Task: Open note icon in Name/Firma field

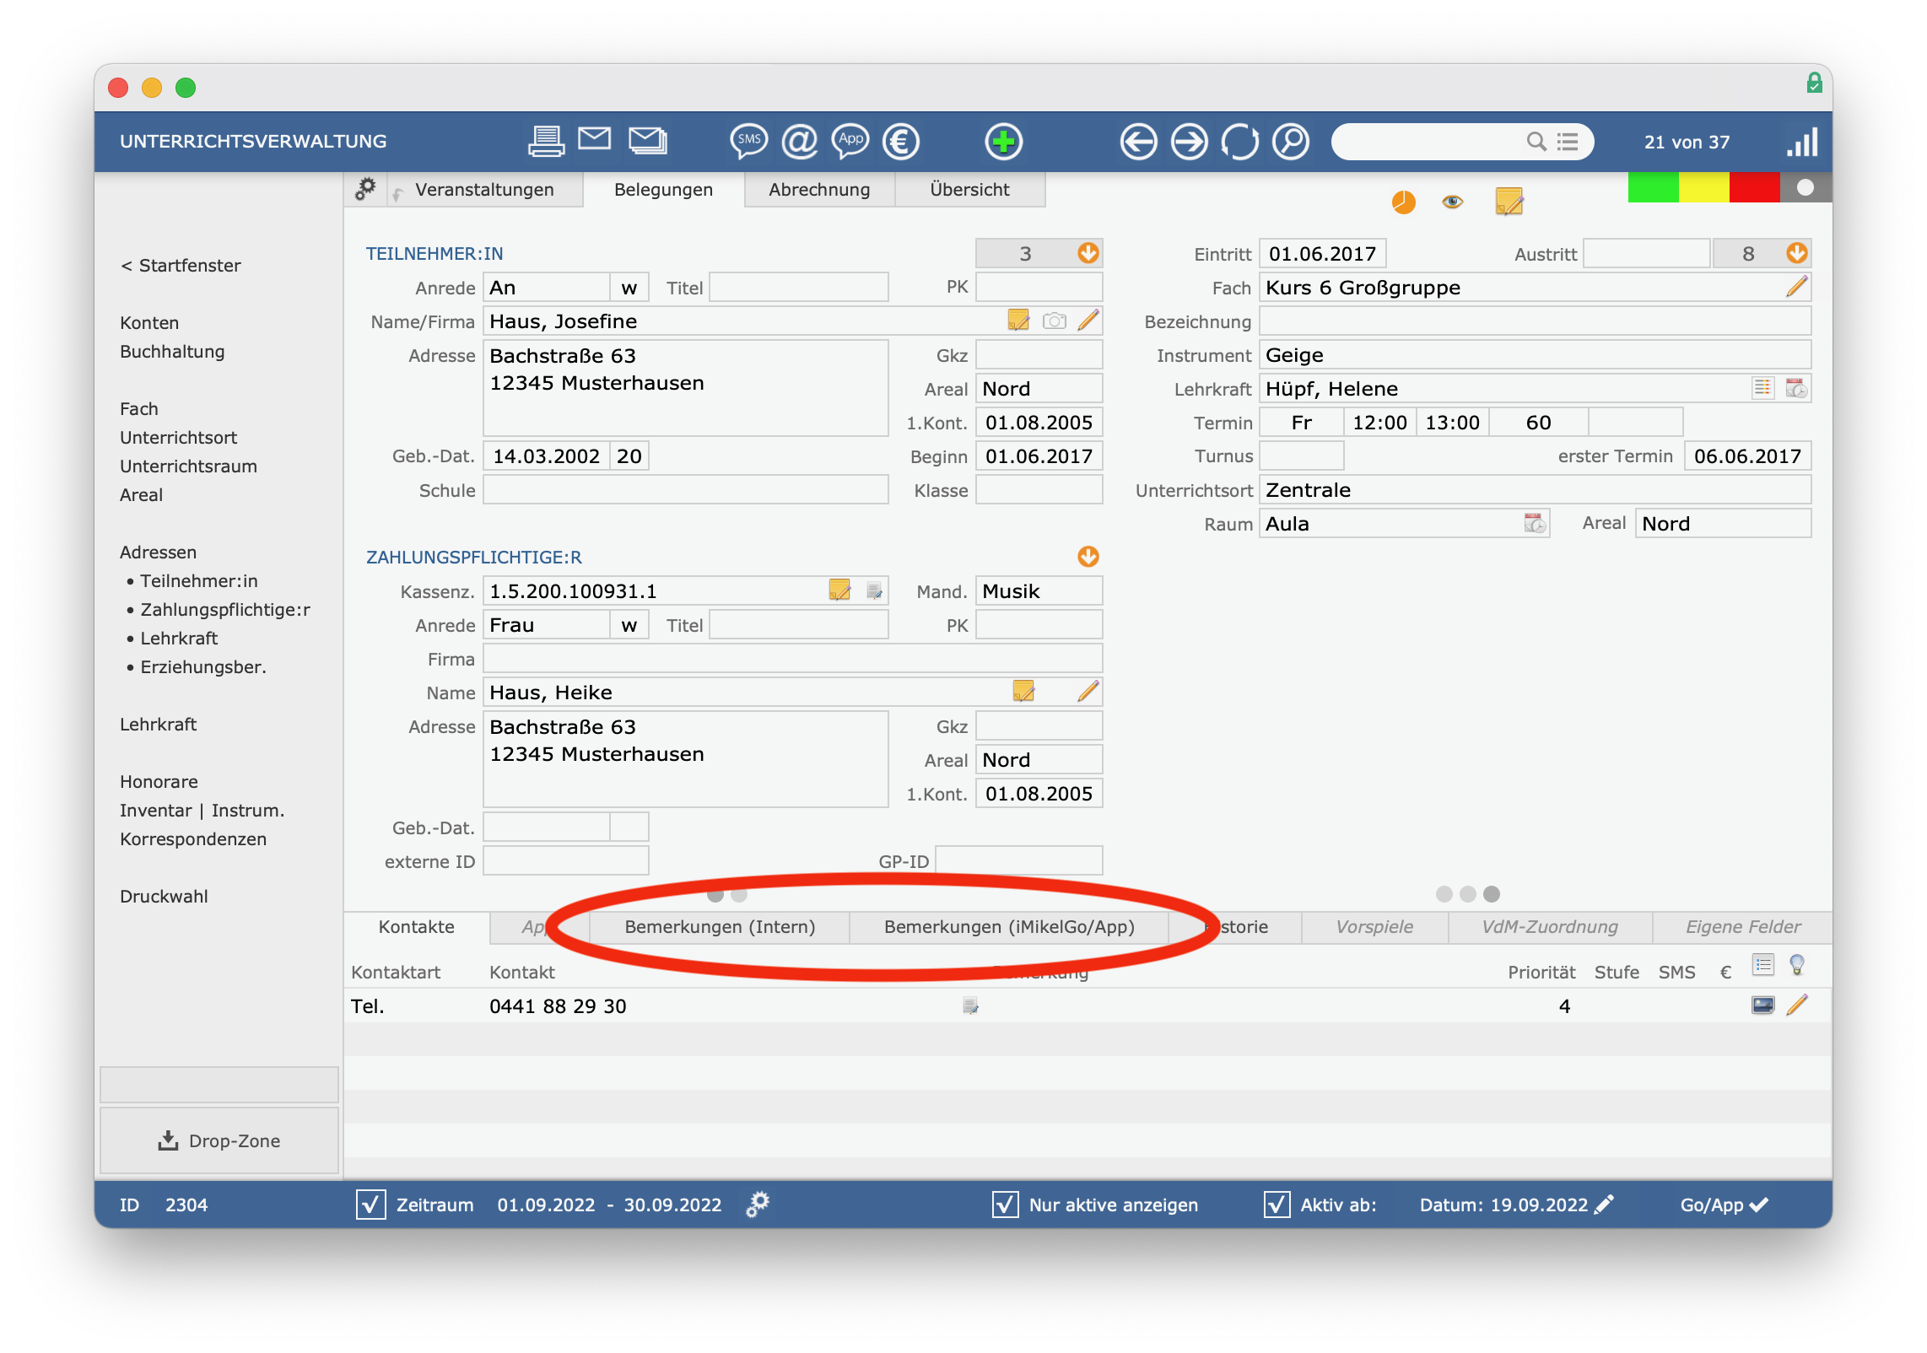Action: [x=1019, y=321]
